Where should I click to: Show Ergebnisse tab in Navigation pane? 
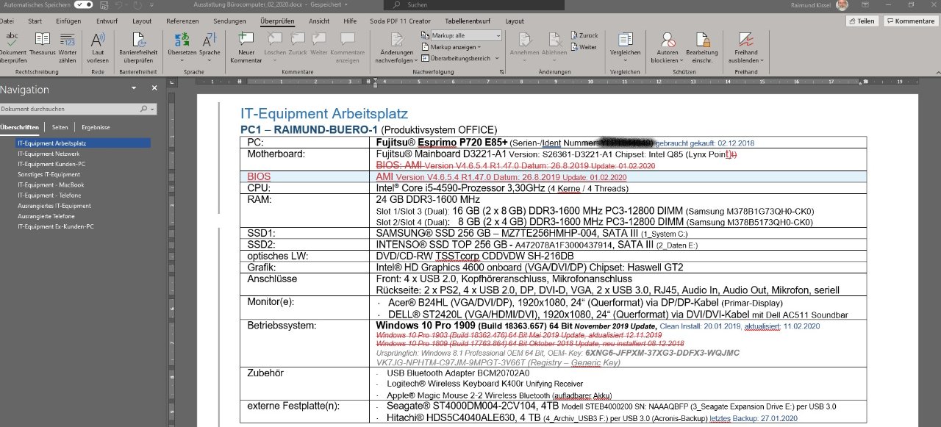point(96,127)
